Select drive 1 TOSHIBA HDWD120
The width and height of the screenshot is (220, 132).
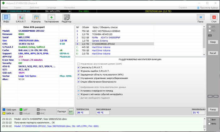114,34
